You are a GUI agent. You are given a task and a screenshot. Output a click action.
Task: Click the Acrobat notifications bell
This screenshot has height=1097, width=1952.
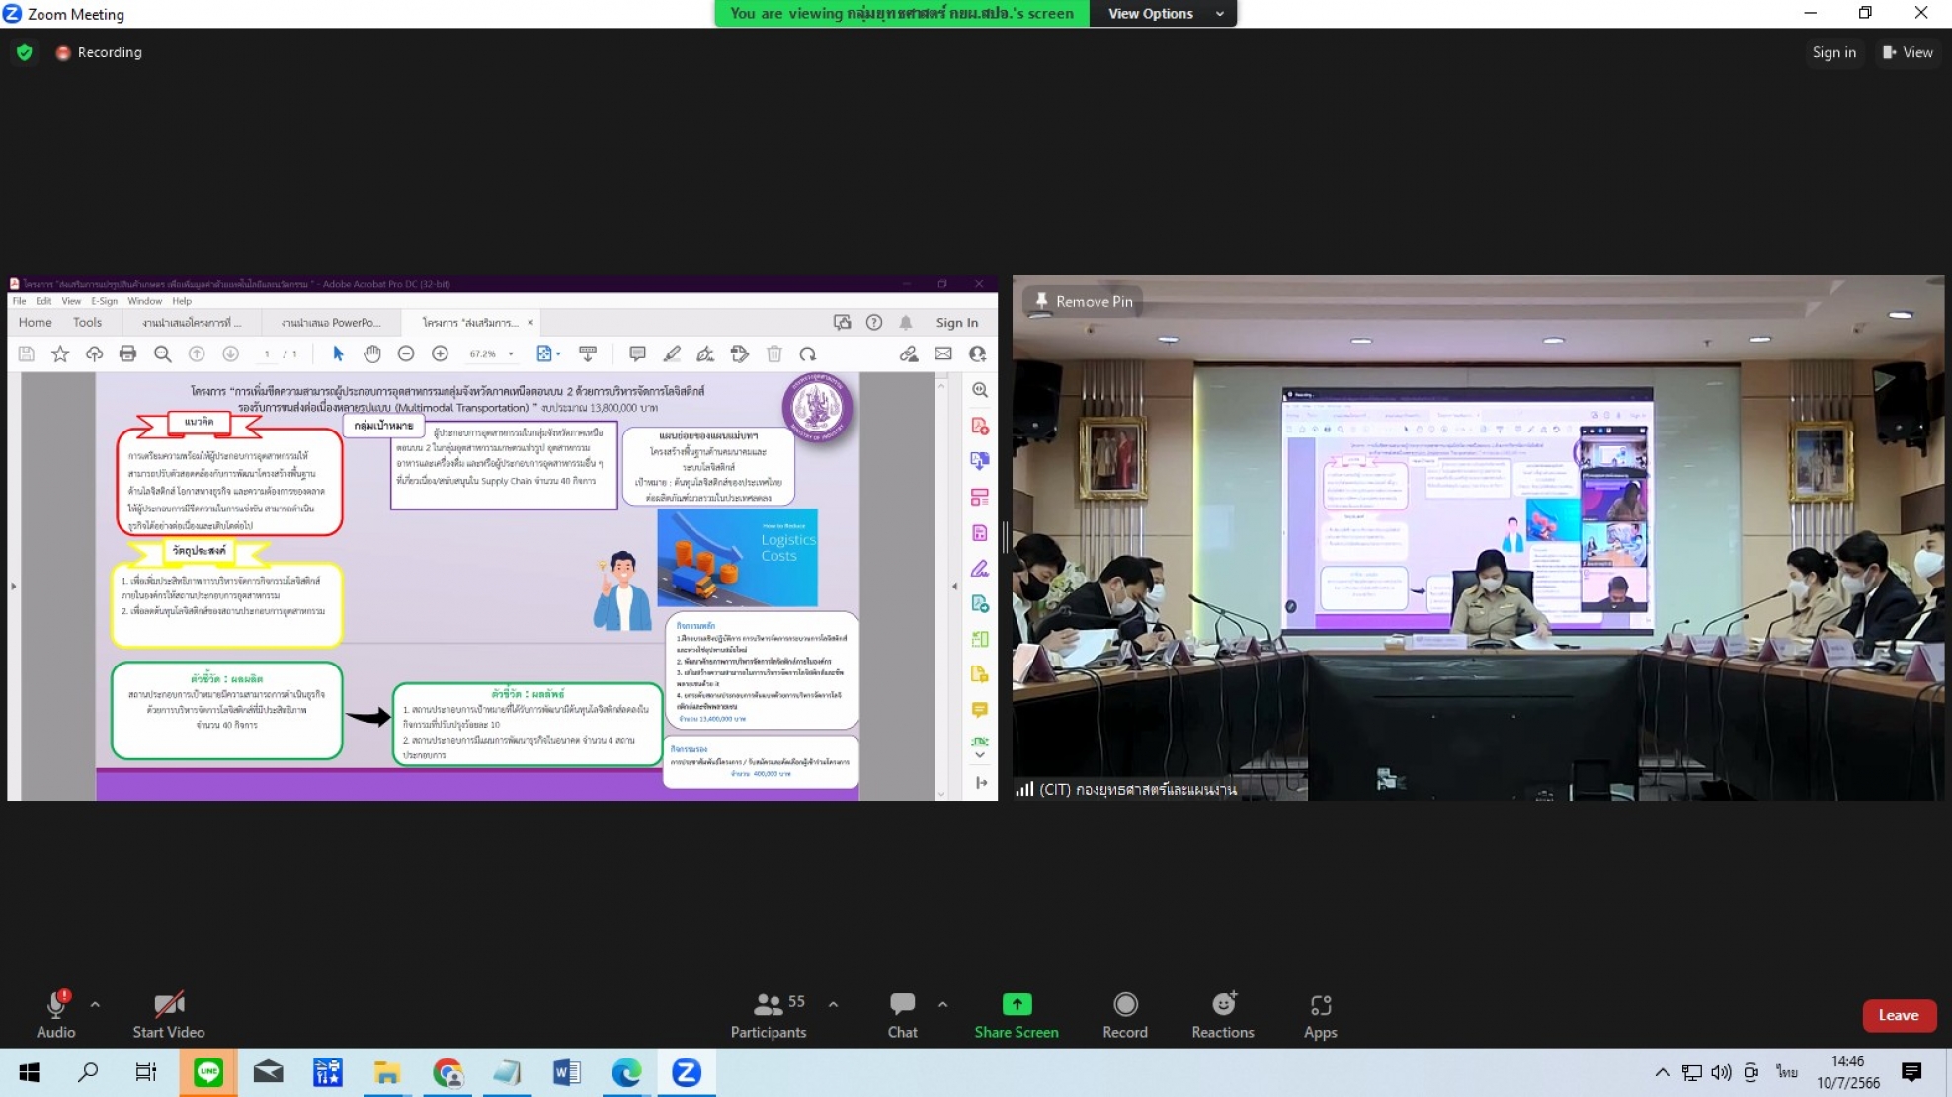[906, 322]
